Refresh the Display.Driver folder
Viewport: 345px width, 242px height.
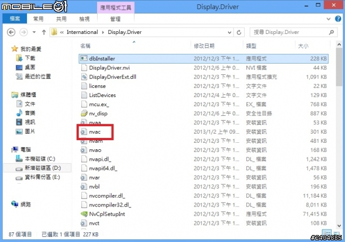[239, 32]
